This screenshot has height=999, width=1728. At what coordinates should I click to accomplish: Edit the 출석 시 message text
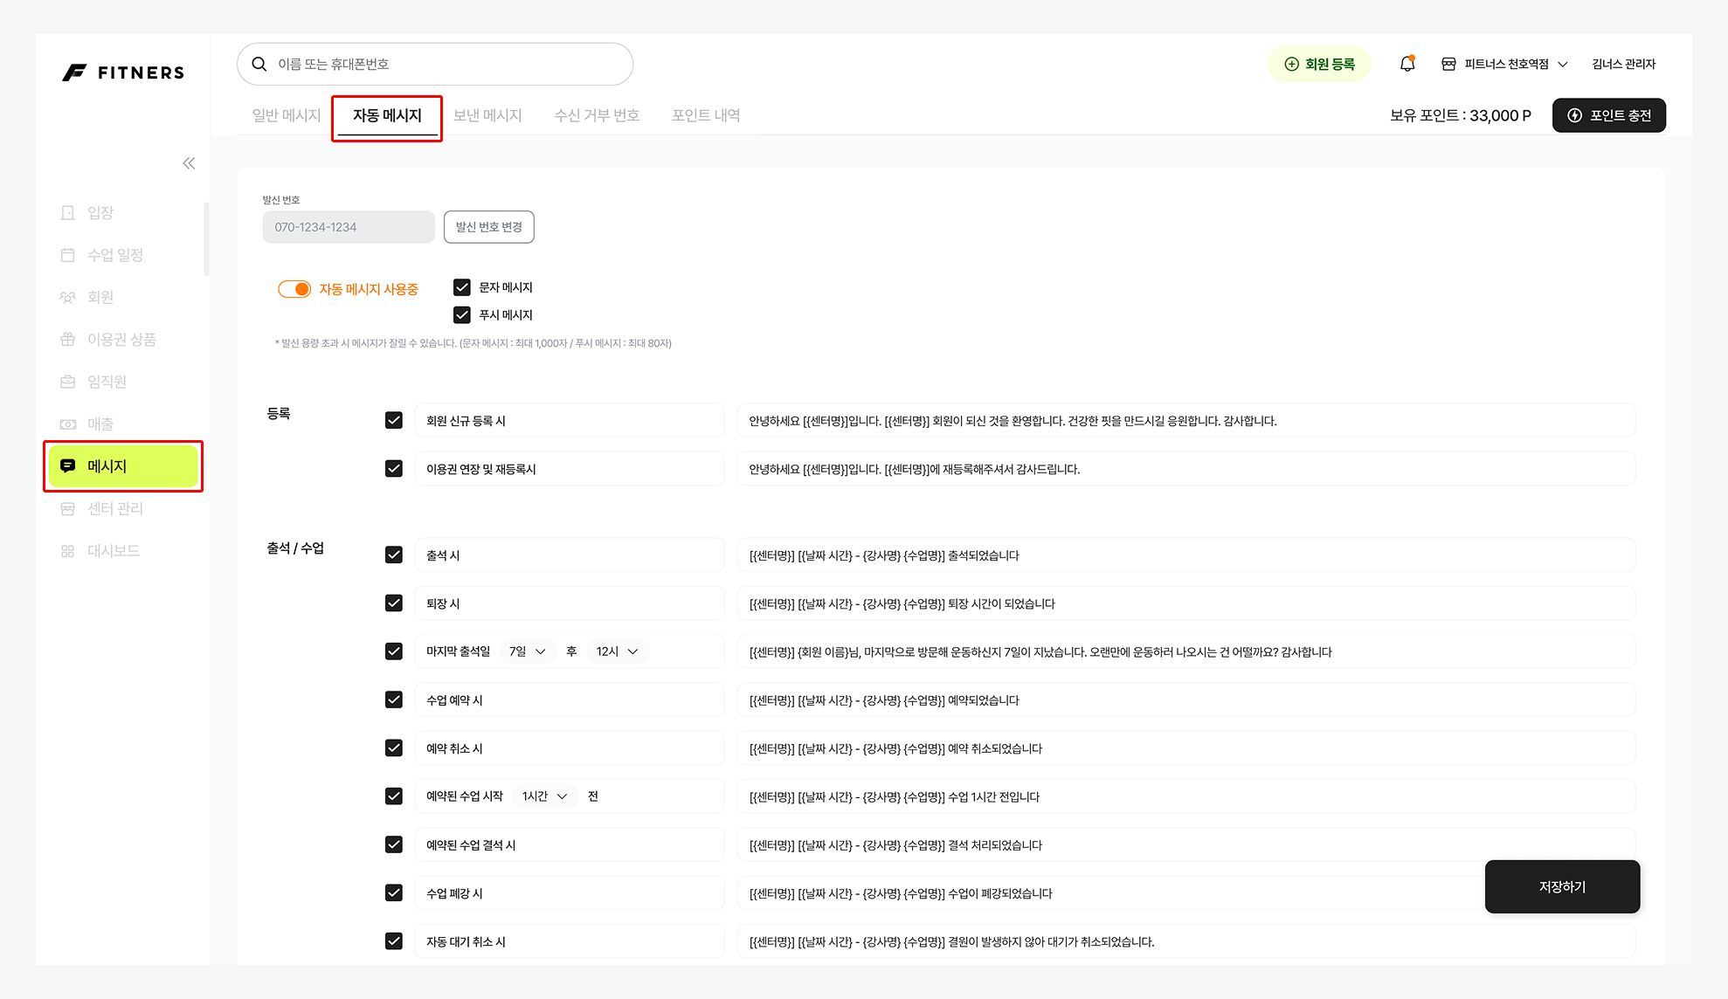tap(1186, 555)
